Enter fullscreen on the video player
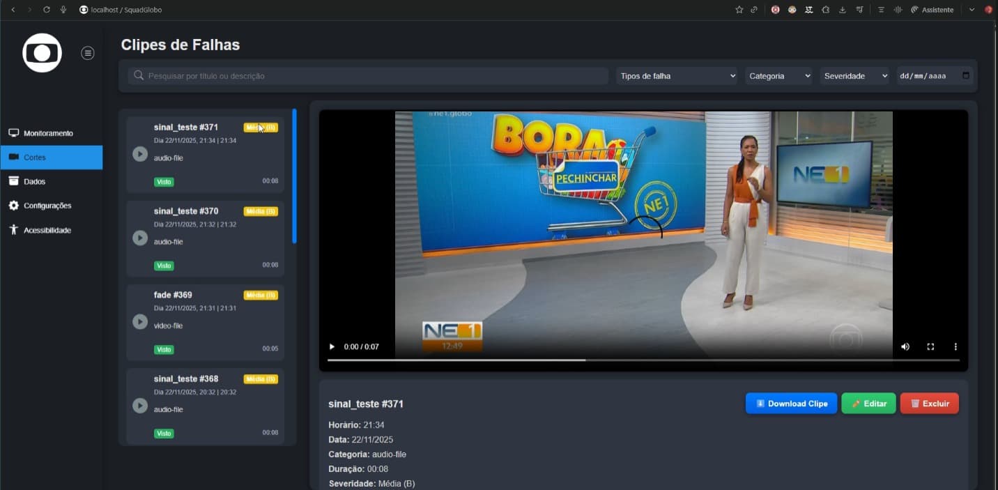Screen dimensions: 998x490 (930, 346)
